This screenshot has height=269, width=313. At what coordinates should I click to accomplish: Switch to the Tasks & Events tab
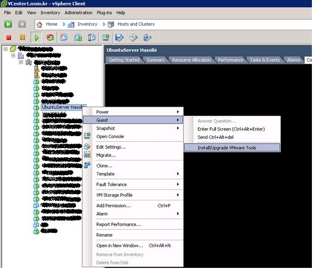[x=265, y=60]
